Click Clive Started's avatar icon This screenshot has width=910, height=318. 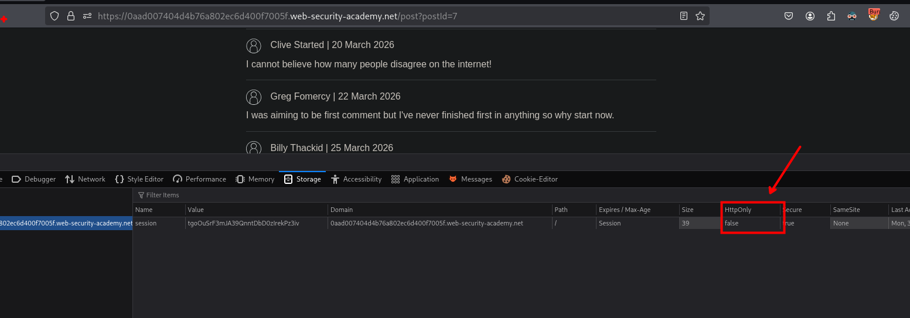[x=254, y=45]
